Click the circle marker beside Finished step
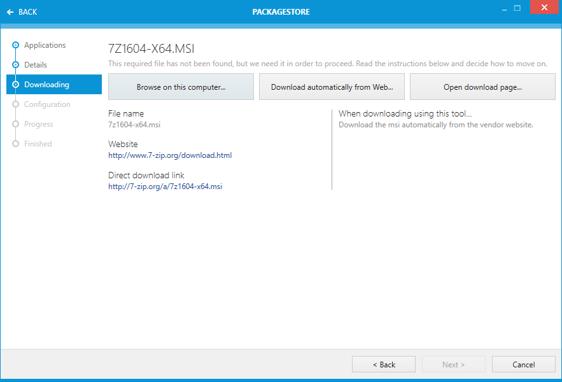The height and width of the screenshot is (382, 562). point(16,144)
